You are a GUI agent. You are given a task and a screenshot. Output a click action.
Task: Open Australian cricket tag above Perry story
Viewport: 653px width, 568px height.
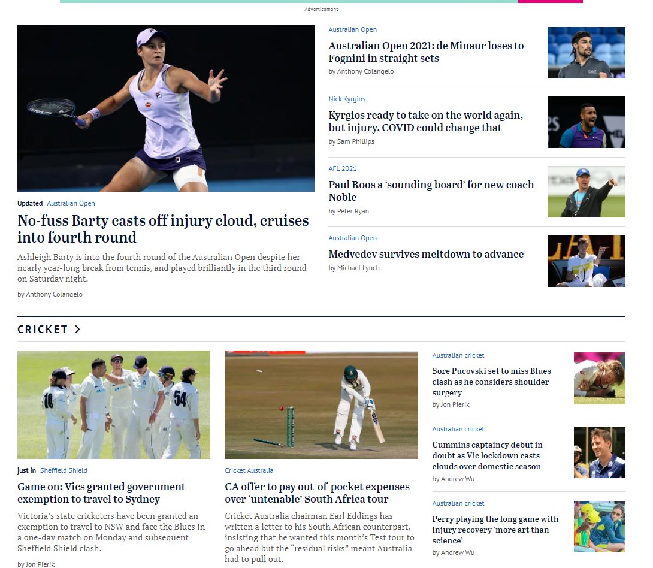(458, 503)
